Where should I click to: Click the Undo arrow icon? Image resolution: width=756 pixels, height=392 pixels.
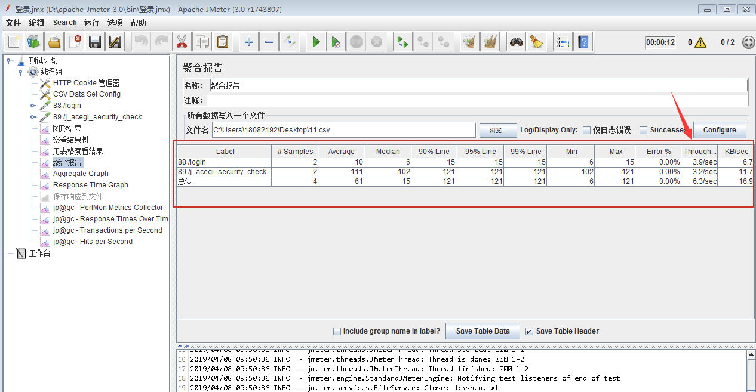(x=142, y=42)
